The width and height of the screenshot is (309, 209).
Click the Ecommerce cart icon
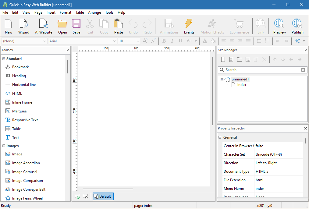[239, 27]
